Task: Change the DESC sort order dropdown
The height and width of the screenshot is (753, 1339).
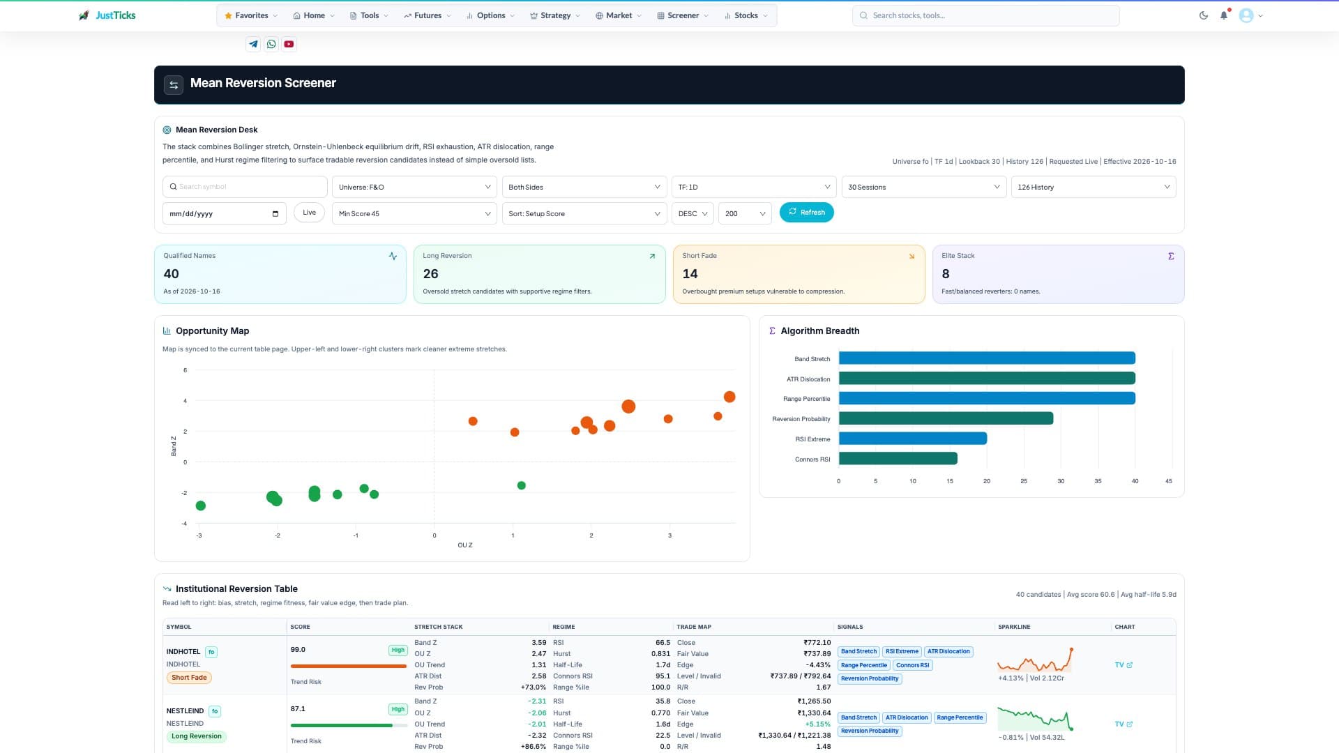Action: pyautogui.click(x=693, y=213)
